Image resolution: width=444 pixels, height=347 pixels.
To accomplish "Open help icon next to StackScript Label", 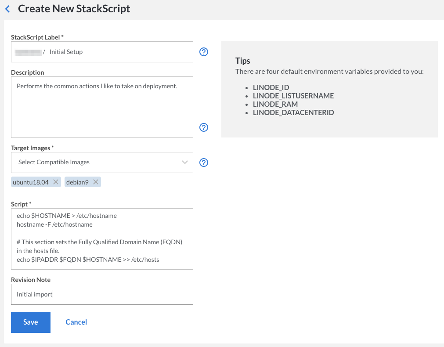I will (203, 52).
